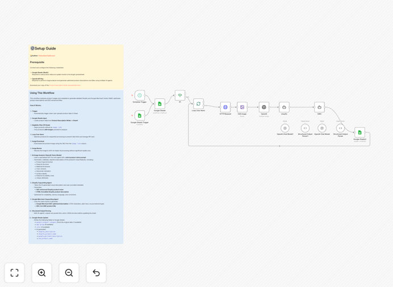Click the Prerequisite heading
The width and height of the screenshot is (393, 287).
point(37,62)
